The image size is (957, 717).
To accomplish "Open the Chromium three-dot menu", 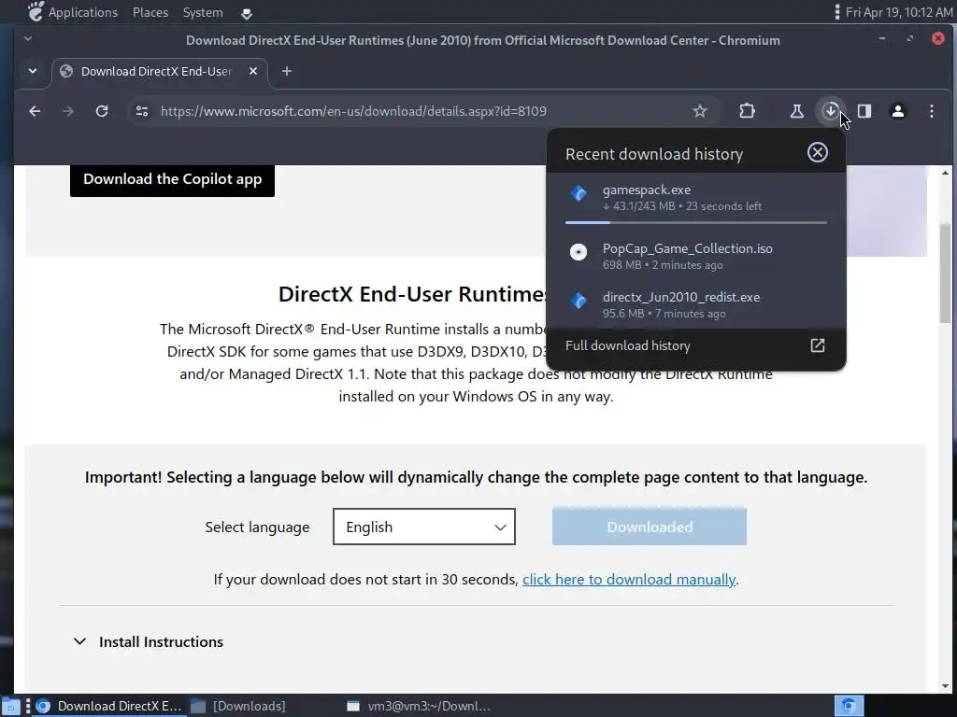I will point(932,111).
